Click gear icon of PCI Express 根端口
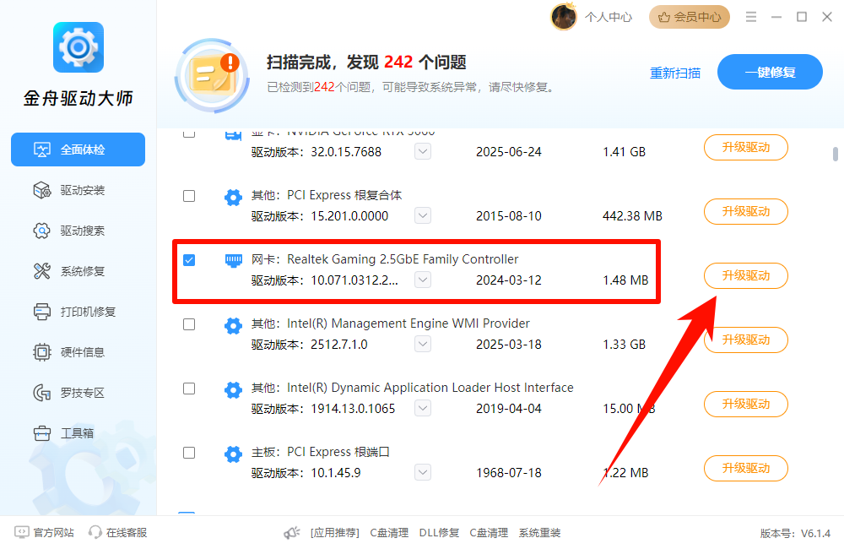 [233, 454]
